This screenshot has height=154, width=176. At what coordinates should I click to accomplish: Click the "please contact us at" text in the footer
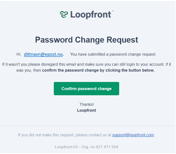[93, 135]
